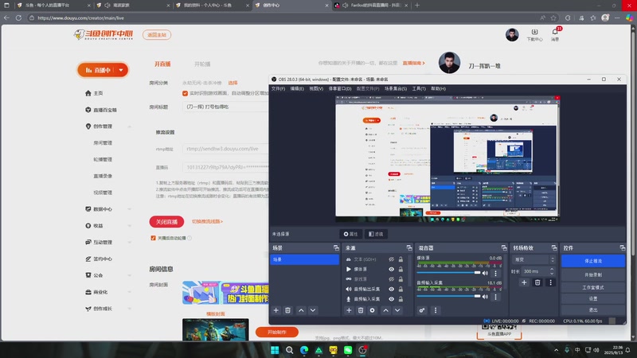Switch to 开轮播 tab
The height and width of the screenshot is (358, 637).
coord(202,64)
